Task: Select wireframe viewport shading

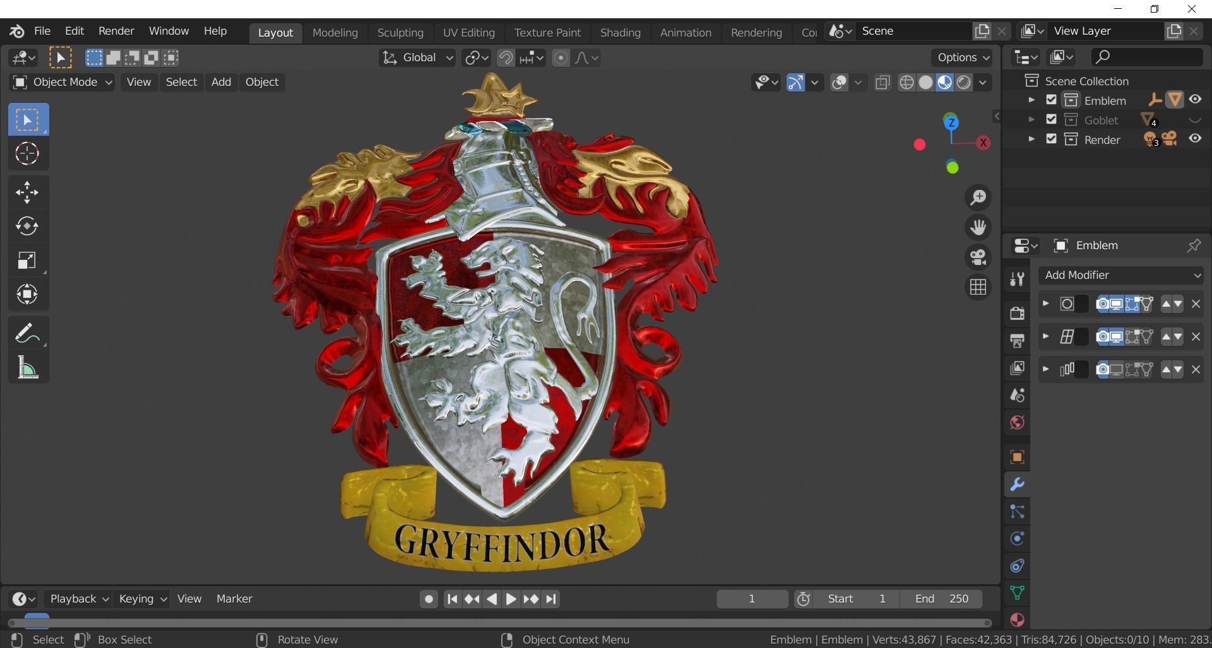Action: (x=906, y=83)
